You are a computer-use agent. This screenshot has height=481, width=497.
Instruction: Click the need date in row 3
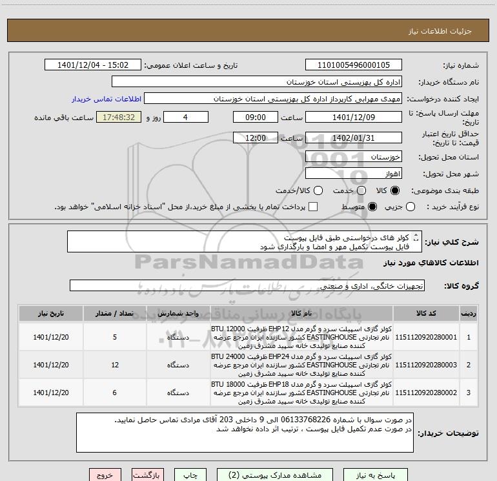pos(51,393)
